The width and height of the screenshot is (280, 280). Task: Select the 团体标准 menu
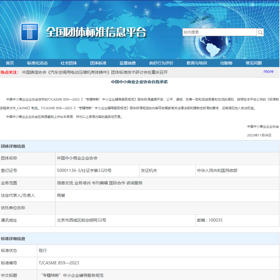[98, 63]
